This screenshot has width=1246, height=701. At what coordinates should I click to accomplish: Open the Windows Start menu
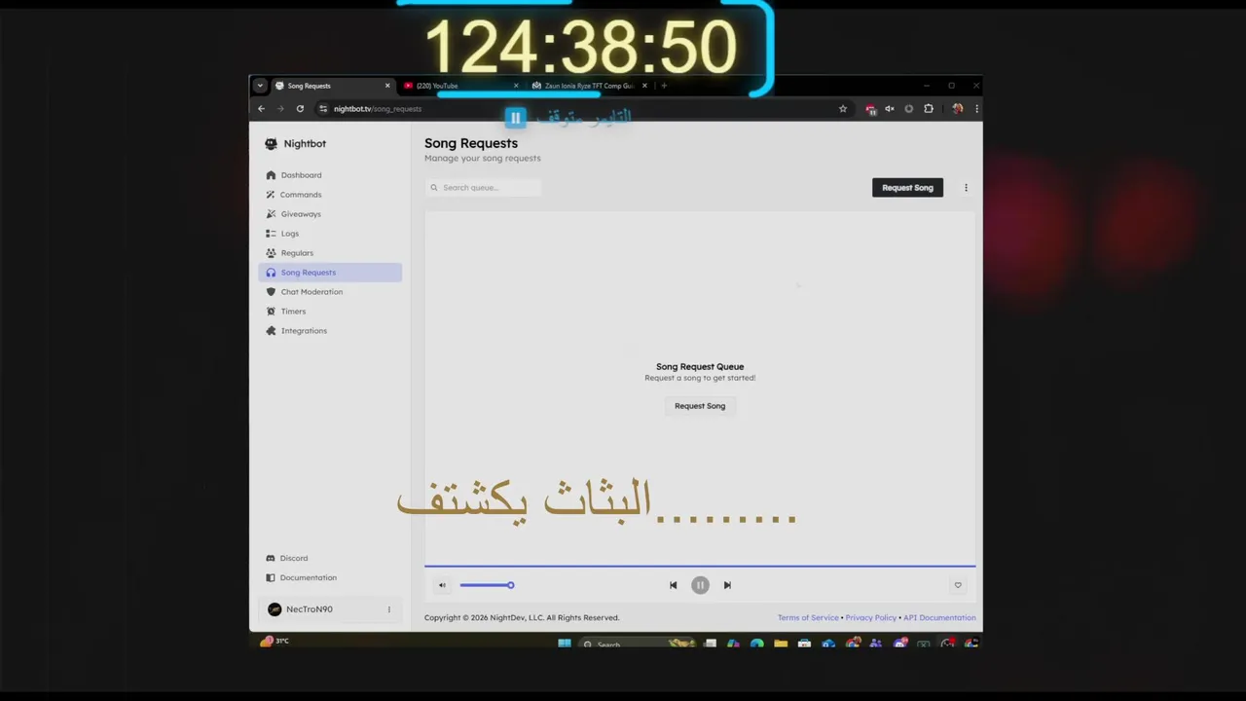[x=565, y=644]
